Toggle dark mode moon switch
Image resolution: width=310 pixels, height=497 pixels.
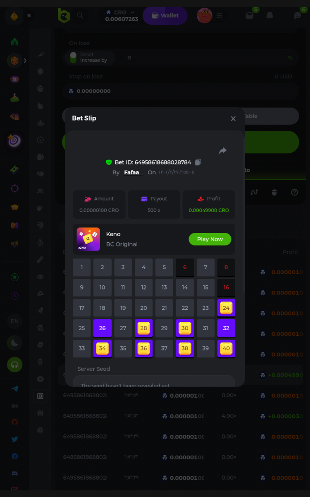pyautogui.click(x=15, y=343)
